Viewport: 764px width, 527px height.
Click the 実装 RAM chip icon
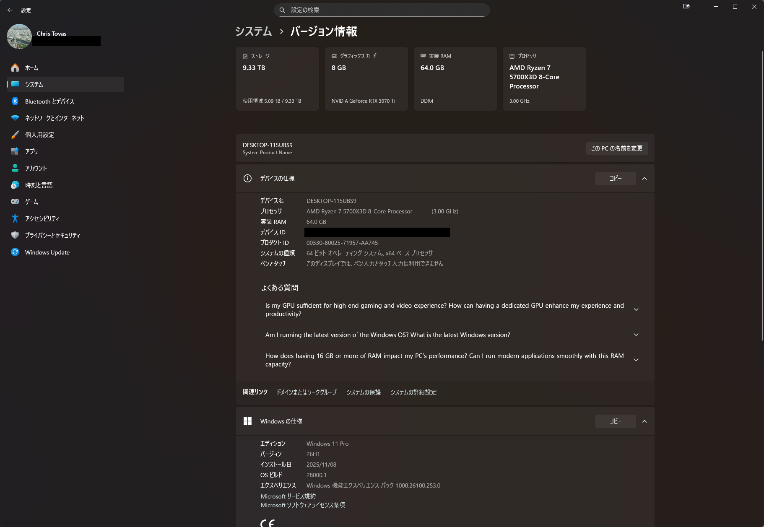pos(423,56)
